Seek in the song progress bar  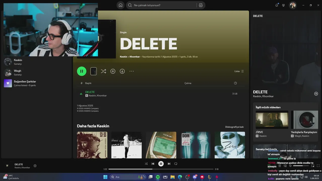click(161, 169)
